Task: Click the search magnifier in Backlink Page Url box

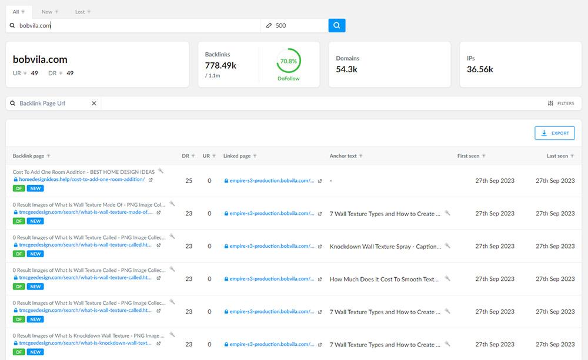Action: [x=12, y=103]
